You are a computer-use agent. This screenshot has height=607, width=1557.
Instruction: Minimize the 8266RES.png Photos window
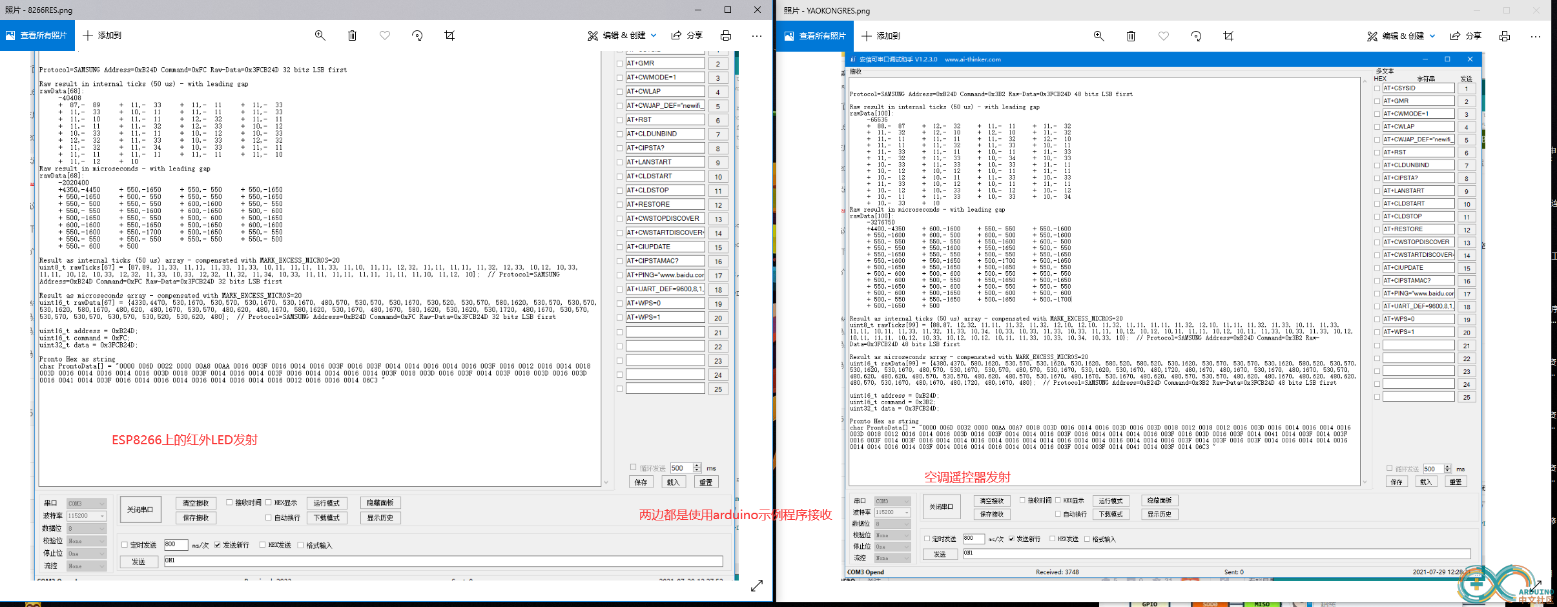[x=698, y=10]
